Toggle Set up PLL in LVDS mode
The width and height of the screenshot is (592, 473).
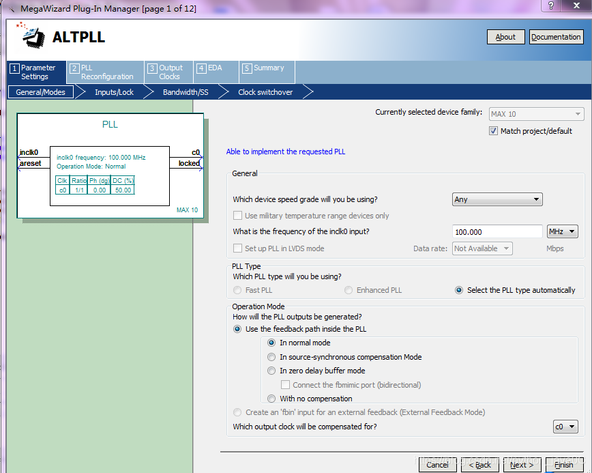(x=237, y=248)
